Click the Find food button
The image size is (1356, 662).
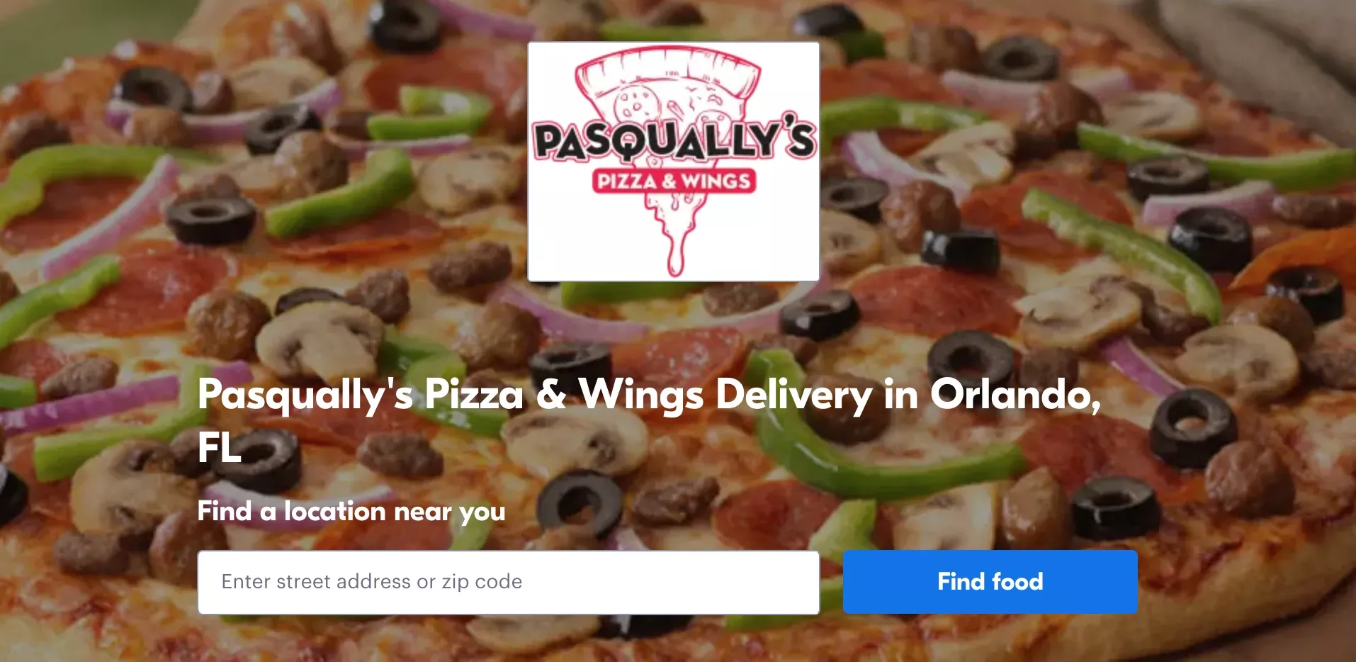[x=990, y=582]
